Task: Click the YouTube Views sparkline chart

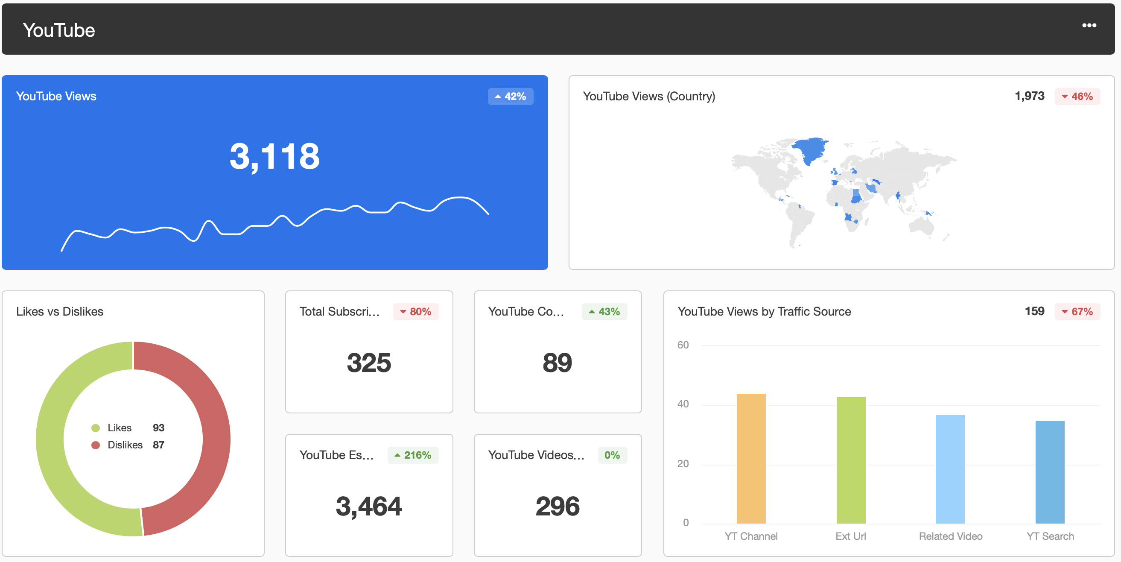Action: click(x=274, y=224)
